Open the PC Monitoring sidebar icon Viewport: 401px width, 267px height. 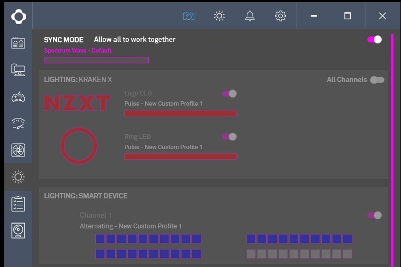tap(18, 43)
